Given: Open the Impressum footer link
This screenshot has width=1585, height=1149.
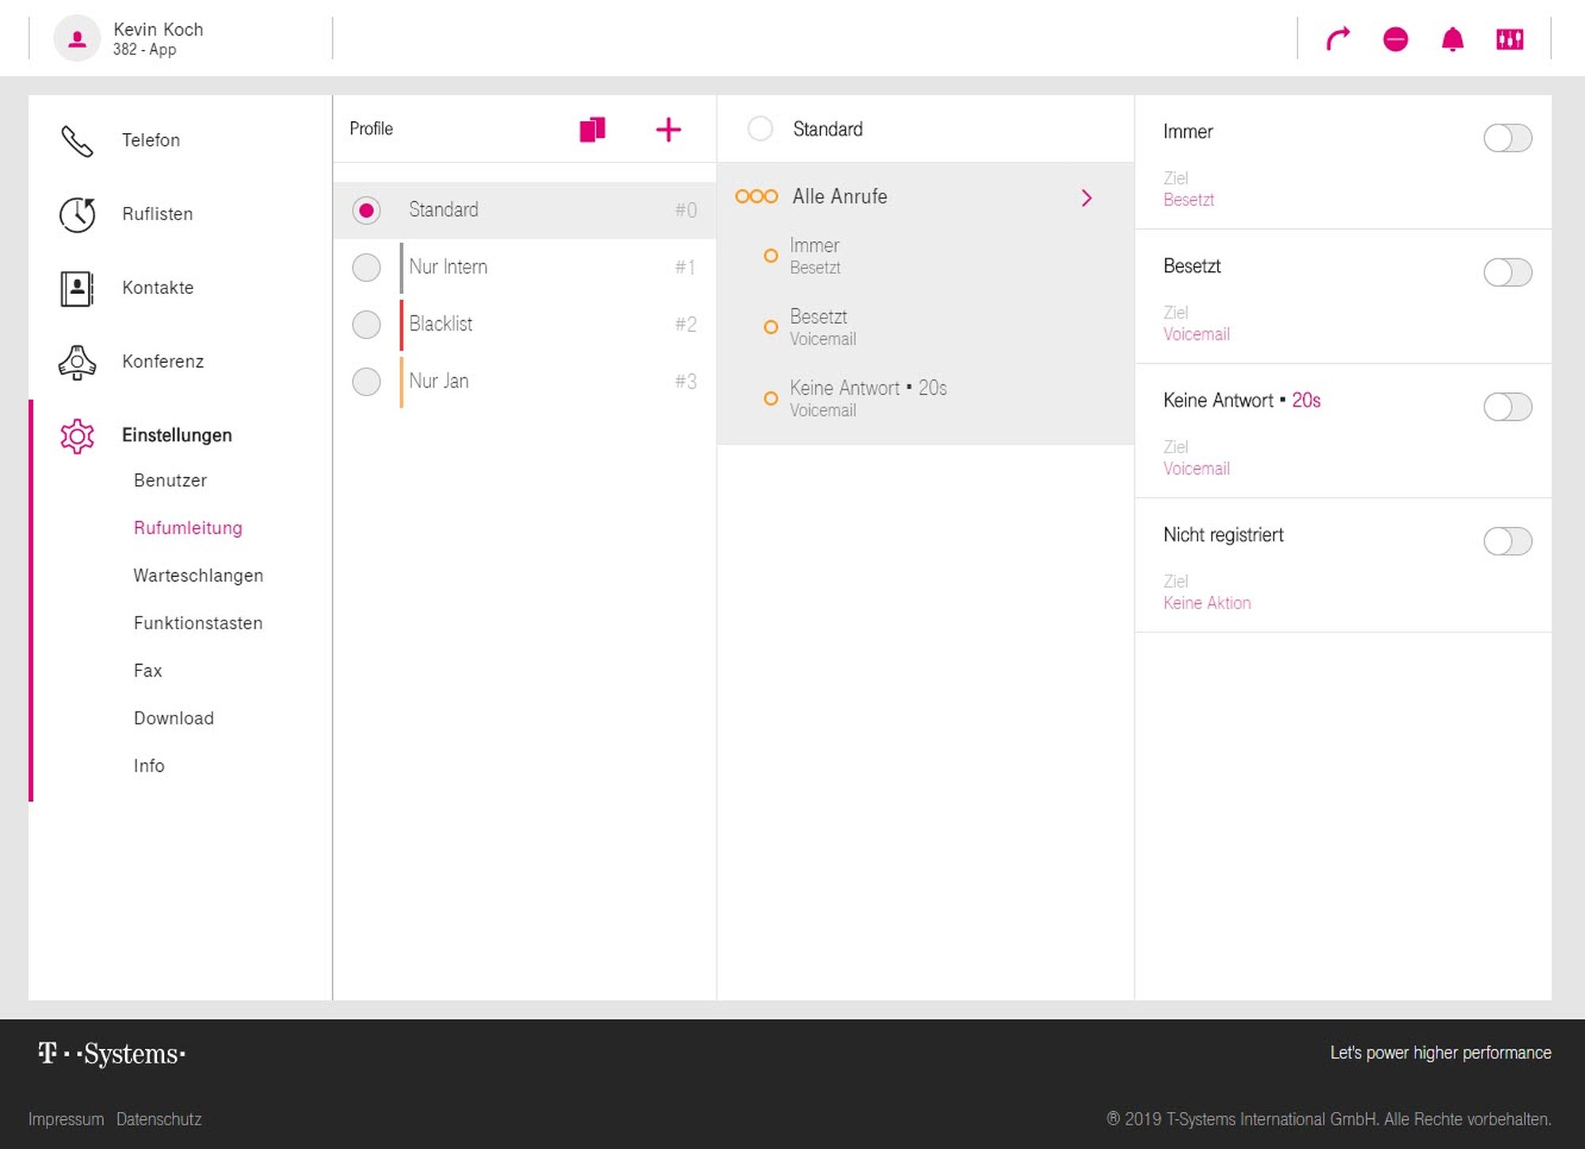Looking at the screenshot, I should [66, 1119].
